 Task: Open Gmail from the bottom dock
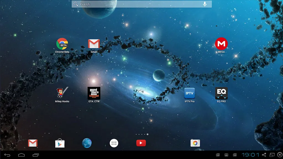coord(33,143)
